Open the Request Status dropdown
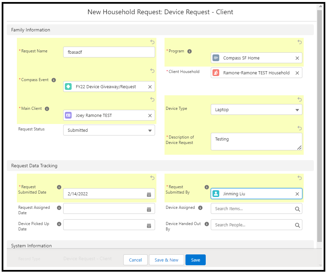 click(x=109, y=130)
